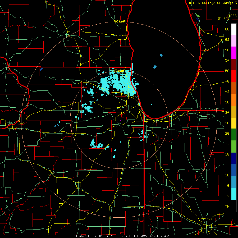Click the medium blue legend swatch

[x=234, y=170]
